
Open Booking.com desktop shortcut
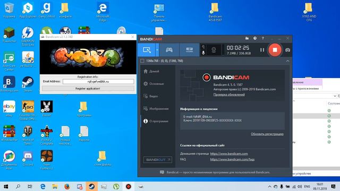pos(9,84)
